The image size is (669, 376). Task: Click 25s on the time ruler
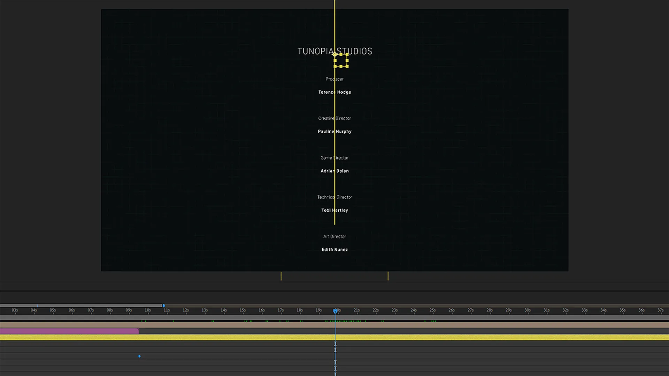(x=433, y=310)
